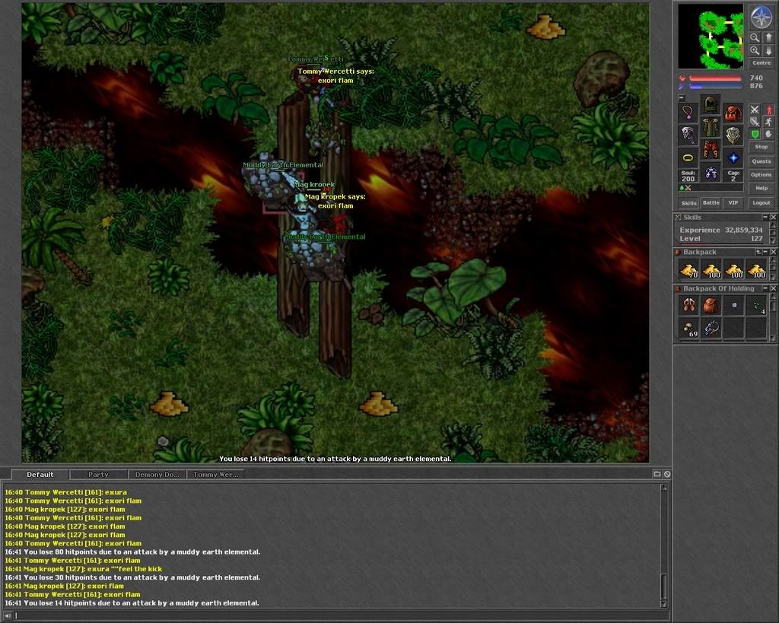
Task: Select the gold coin stack of 70
Action: click(688, 269)
